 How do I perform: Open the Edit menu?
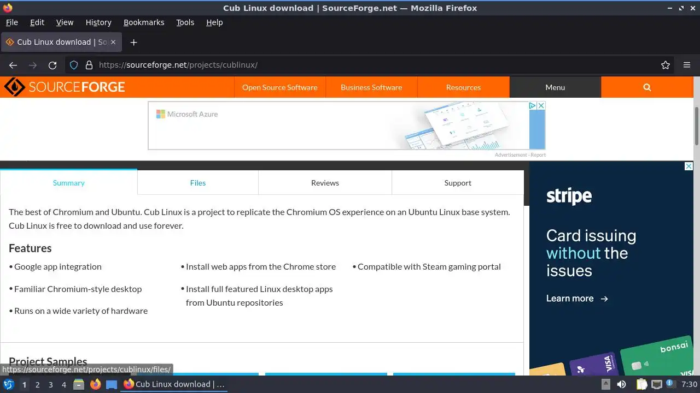(37, 22)
